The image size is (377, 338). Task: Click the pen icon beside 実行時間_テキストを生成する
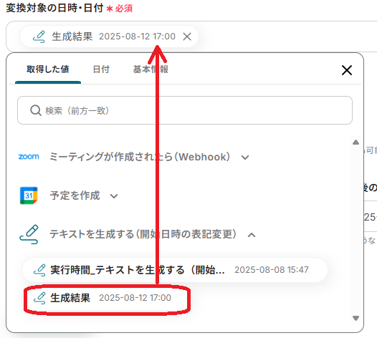(39, 270)
